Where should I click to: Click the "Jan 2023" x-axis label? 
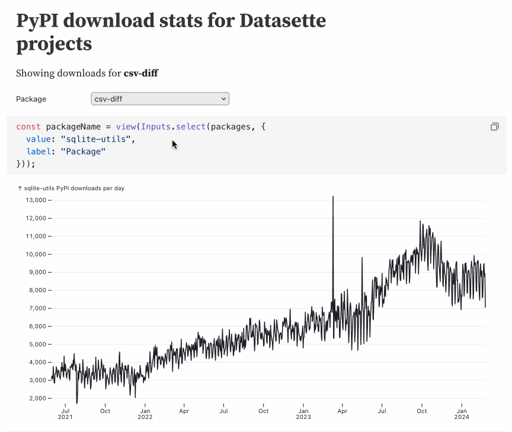click(x=303, y=414)
